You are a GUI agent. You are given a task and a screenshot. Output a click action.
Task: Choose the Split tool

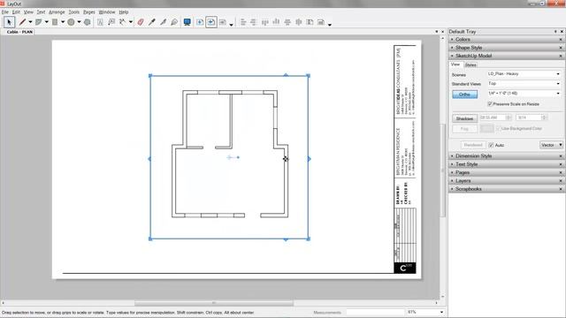[163, 22]
